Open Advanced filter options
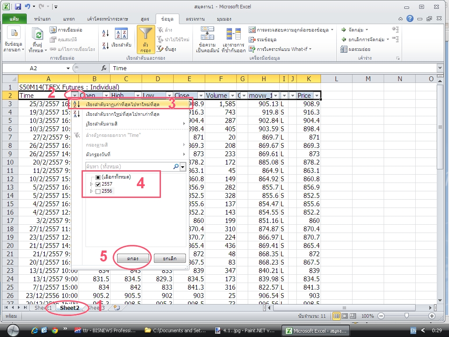Image resolution: width=449 pixels, height=337 pixels. 166,49
